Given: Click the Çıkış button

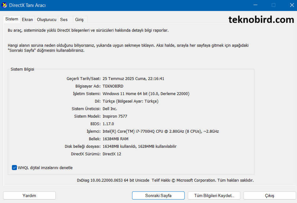Looking at the screenshot, I should [269, 195].
